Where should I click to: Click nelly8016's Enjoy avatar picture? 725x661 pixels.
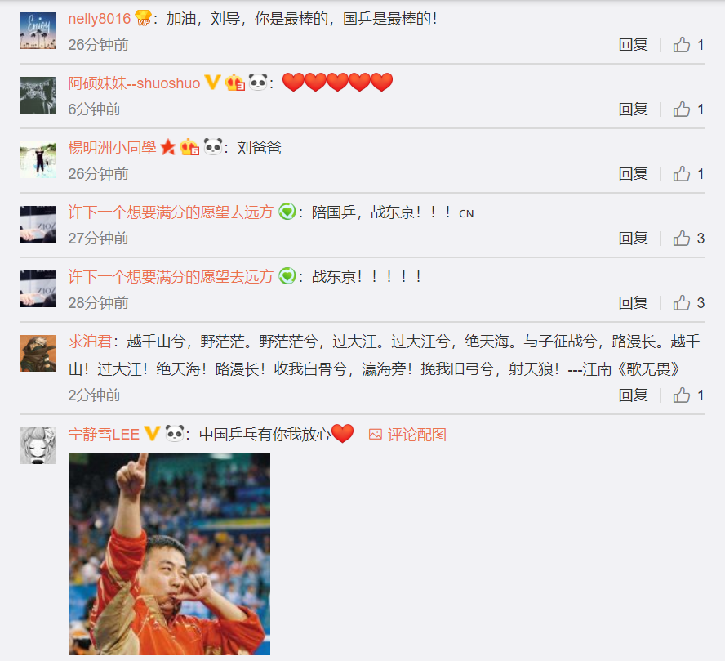(38, 30)
